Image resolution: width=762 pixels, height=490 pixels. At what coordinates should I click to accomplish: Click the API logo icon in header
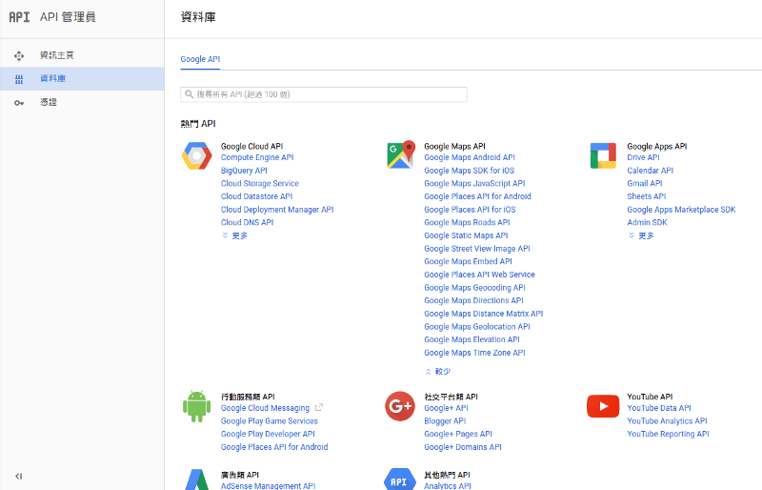tap(19, 17)
